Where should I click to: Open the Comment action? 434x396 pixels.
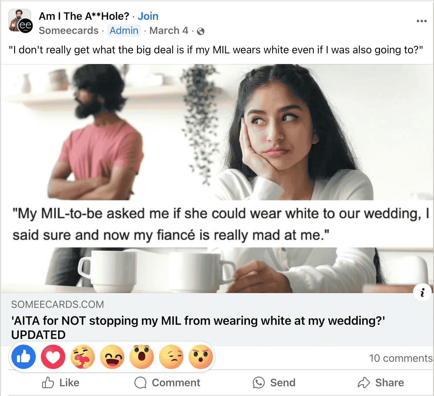[x=167, y=383]
